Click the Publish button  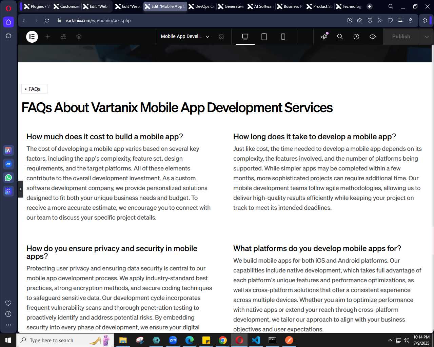click(401, 37)
